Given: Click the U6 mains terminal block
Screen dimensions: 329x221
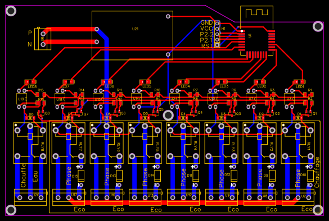Looking at the screenshot, I should (43, 39).
